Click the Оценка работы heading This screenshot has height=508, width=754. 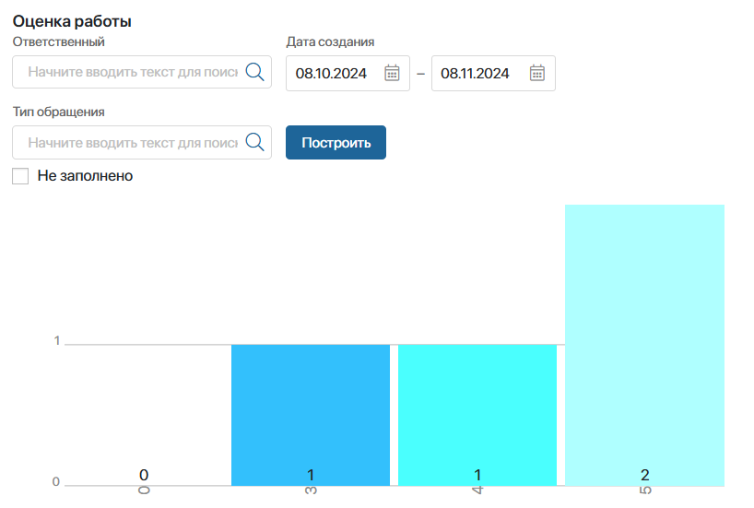point(72,20)
